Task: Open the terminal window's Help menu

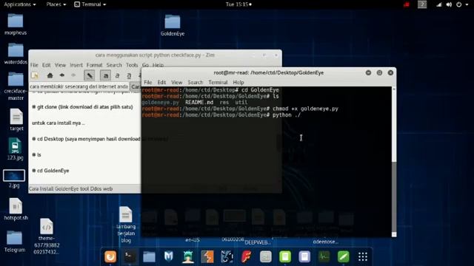Action: [238, 82]
